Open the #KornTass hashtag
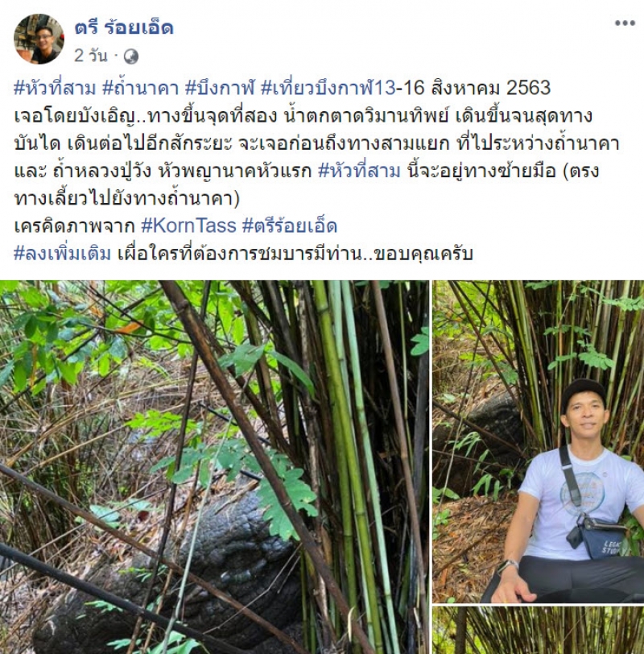Image resolution: width=644 pixels, height=654 pixels. click(x=188, y=226)
